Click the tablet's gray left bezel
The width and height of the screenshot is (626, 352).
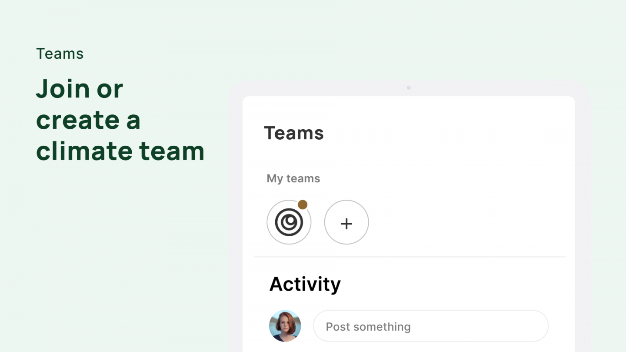click(x=235, y=218)
